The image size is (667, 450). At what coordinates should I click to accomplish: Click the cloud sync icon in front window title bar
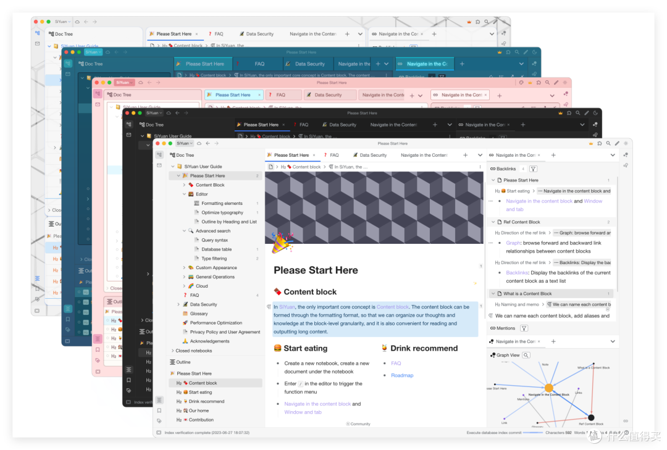199,143
